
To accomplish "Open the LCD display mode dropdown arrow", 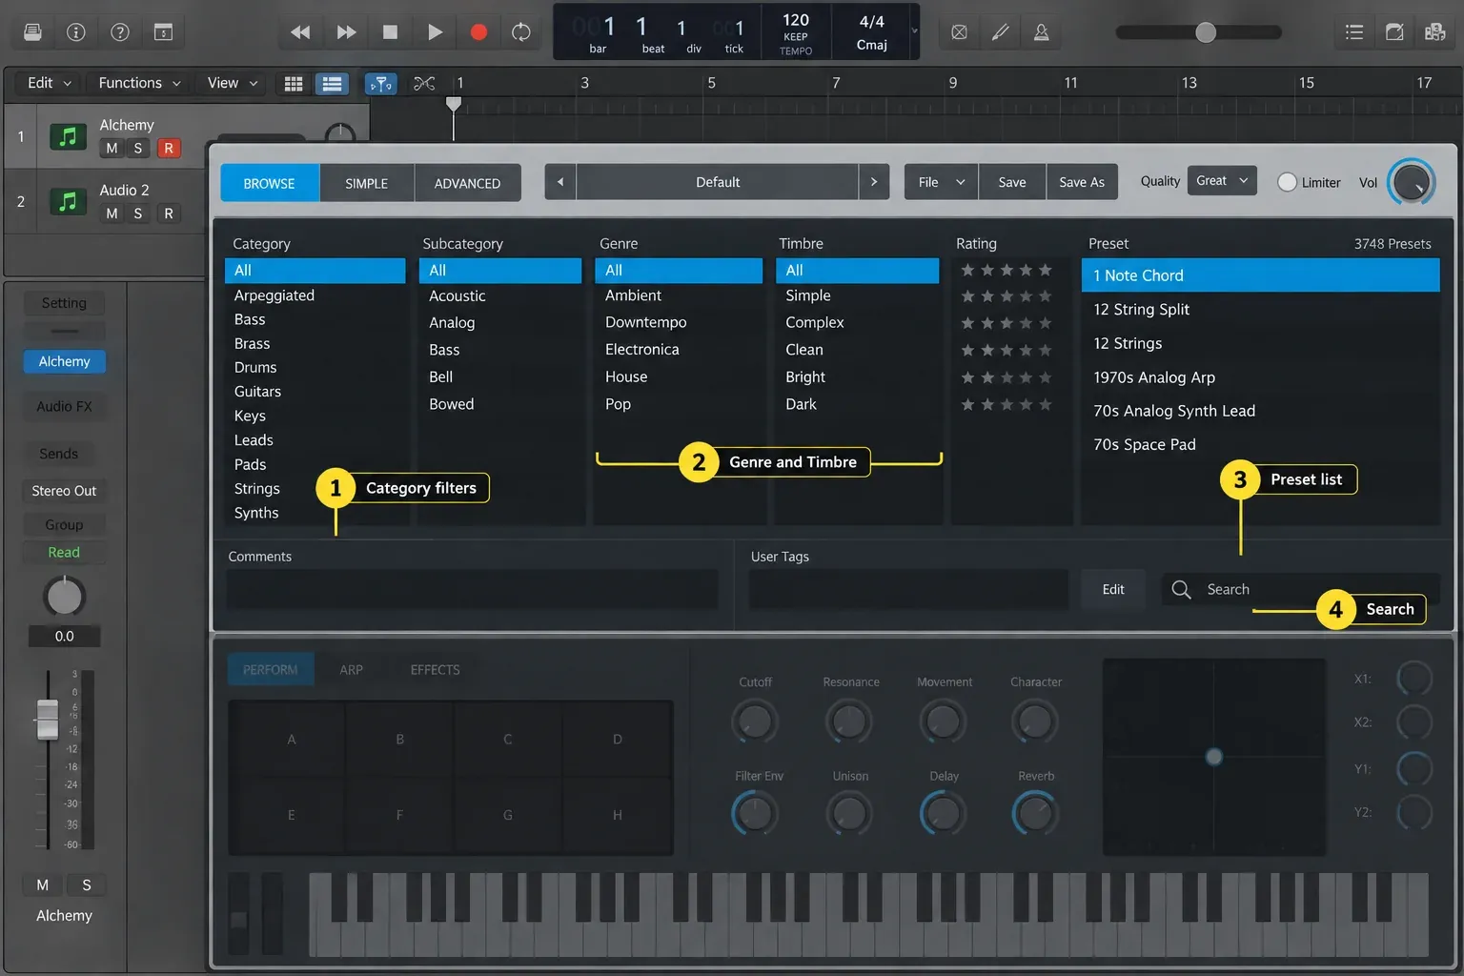I will 914,31.
